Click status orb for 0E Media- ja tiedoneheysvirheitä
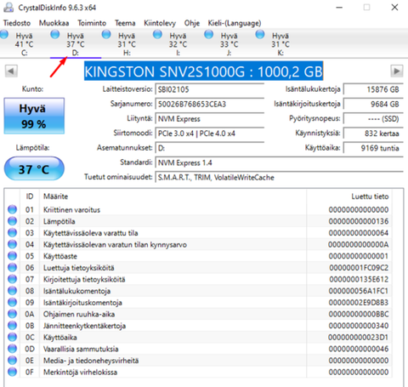Screen dimensions: 408x387 pyautogui.click(x=12, y=361)
